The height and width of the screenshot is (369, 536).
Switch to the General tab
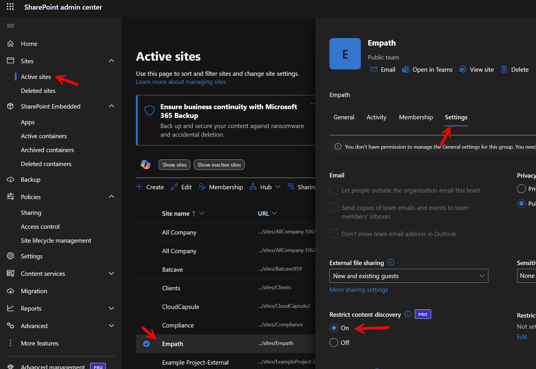tap(344, 117)
